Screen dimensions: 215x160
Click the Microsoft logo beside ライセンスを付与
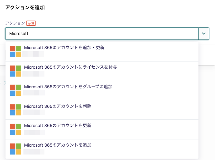click(x=16, y=71)
